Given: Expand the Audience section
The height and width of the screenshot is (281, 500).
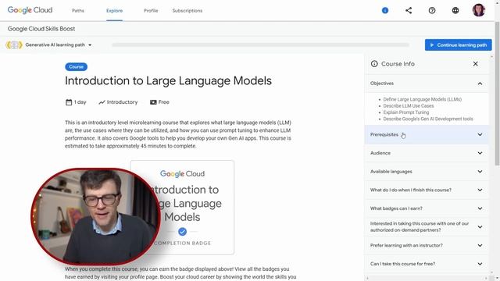Looking at the screenshot, I should tap(427, 153).
